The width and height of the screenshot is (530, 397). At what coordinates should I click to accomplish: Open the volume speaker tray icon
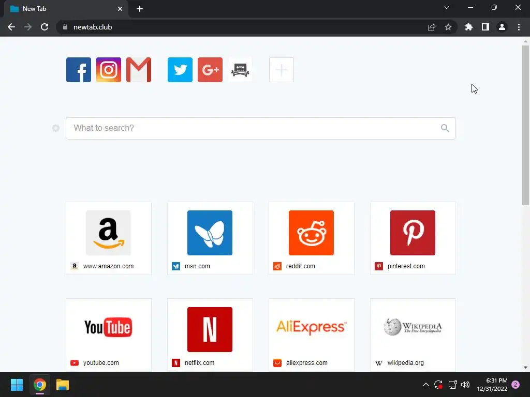tap(465, 385)
